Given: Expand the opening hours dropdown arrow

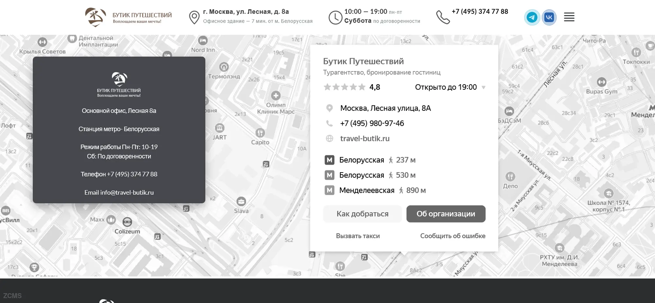Looking at the screenshot, I should tap(483, 87).
